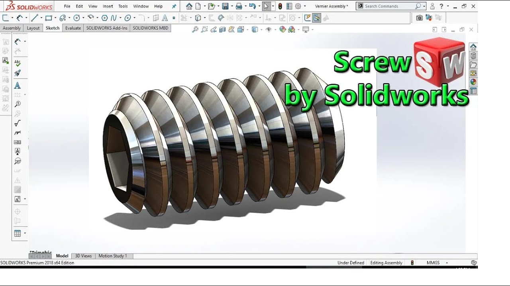Switch to the Evaluate tab
Image resolution: width=510 pixels, height=286 pixels.
[73, 28]
